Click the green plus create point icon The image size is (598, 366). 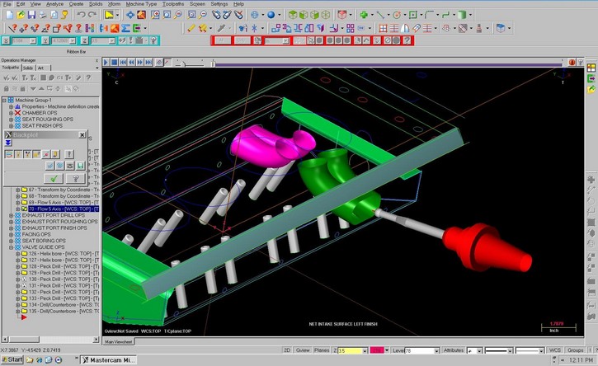tap(364, 15)
